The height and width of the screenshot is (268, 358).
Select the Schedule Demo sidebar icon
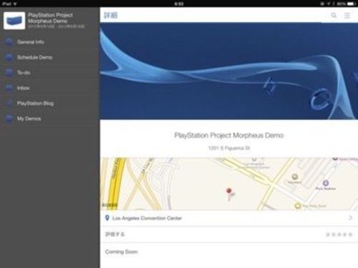[x=9, y=57]
